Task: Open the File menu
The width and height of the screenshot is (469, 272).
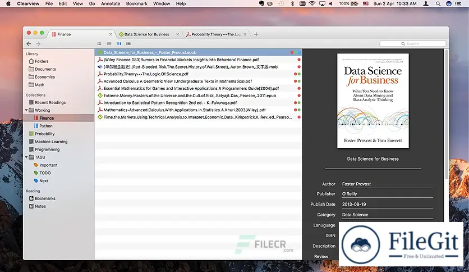Action: 49,3
